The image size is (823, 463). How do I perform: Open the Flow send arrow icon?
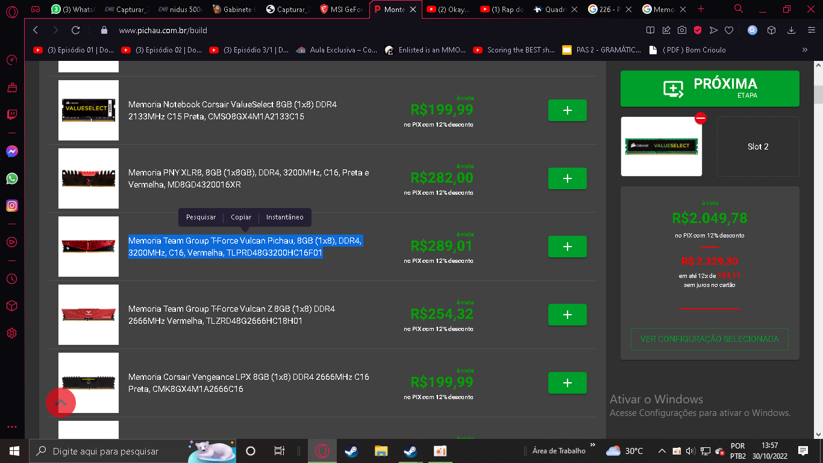pos(713,30)
